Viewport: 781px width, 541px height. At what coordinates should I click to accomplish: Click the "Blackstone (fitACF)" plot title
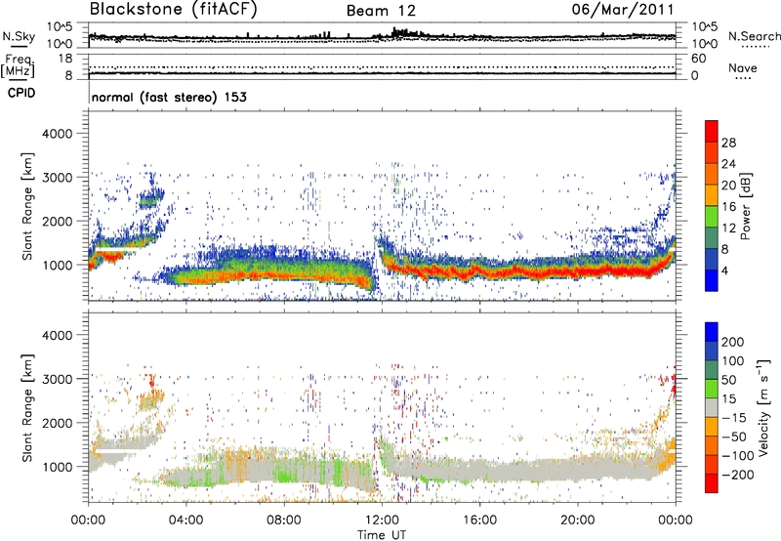[173, 10]
